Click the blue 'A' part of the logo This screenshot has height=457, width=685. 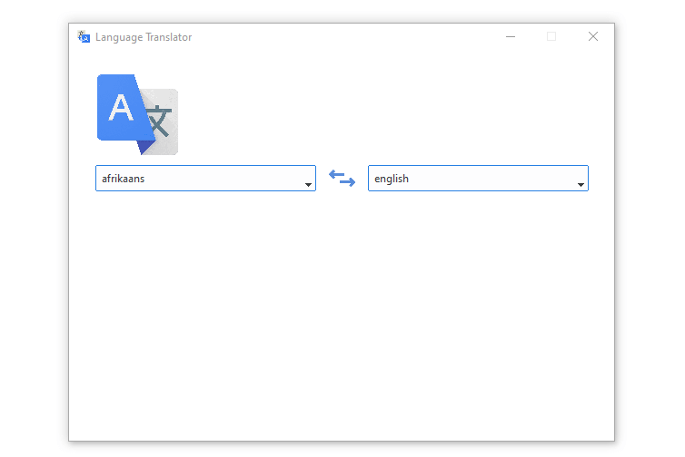[x=121, y=108]
